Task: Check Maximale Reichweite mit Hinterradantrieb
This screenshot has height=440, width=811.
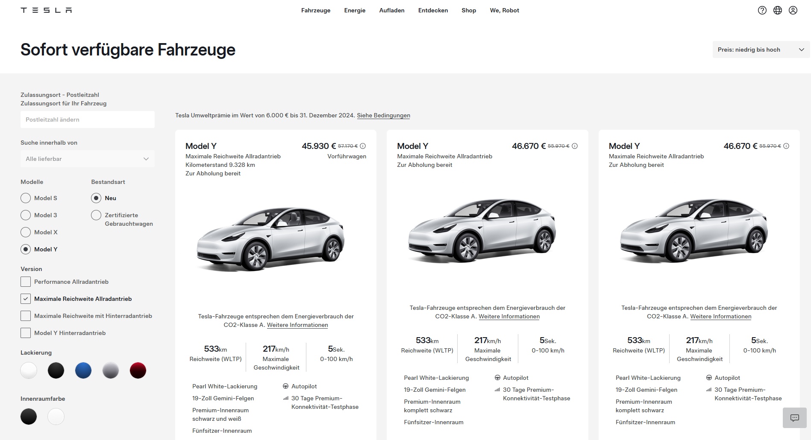Action: pyautogui.click(x=26, y=316)
